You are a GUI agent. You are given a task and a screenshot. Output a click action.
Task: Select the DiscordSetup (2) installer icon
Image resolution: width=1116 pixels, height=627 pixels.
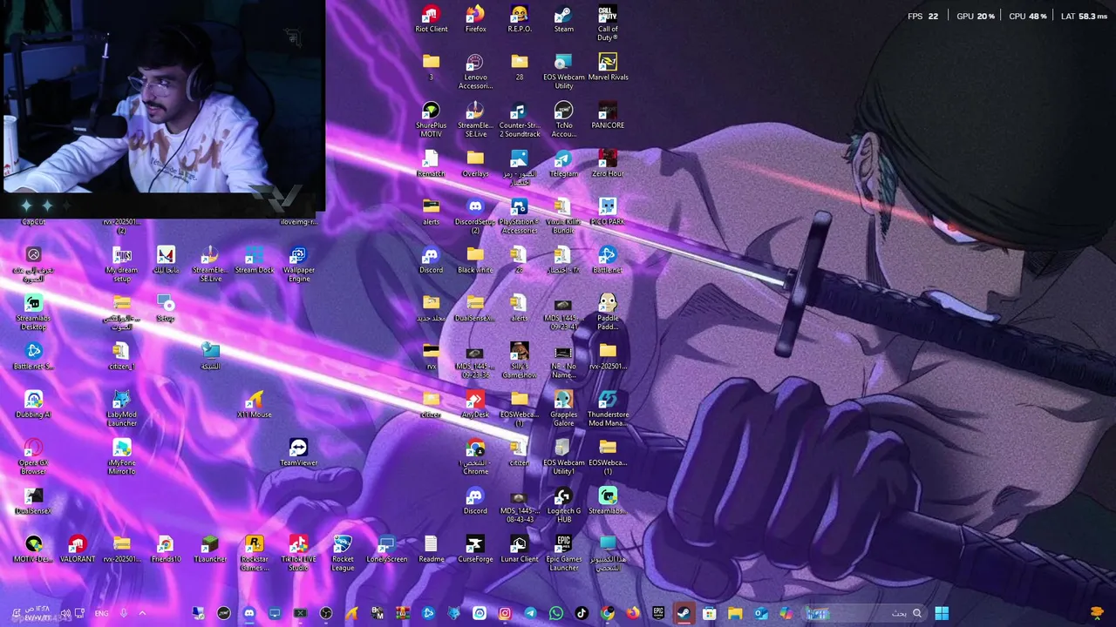(475, 216)
